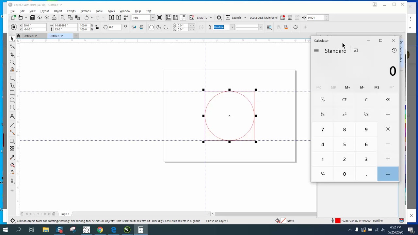This screenshot has height=235, width=418.
Task: Open the Options gear icon
Action: click(x=219, y=18)
